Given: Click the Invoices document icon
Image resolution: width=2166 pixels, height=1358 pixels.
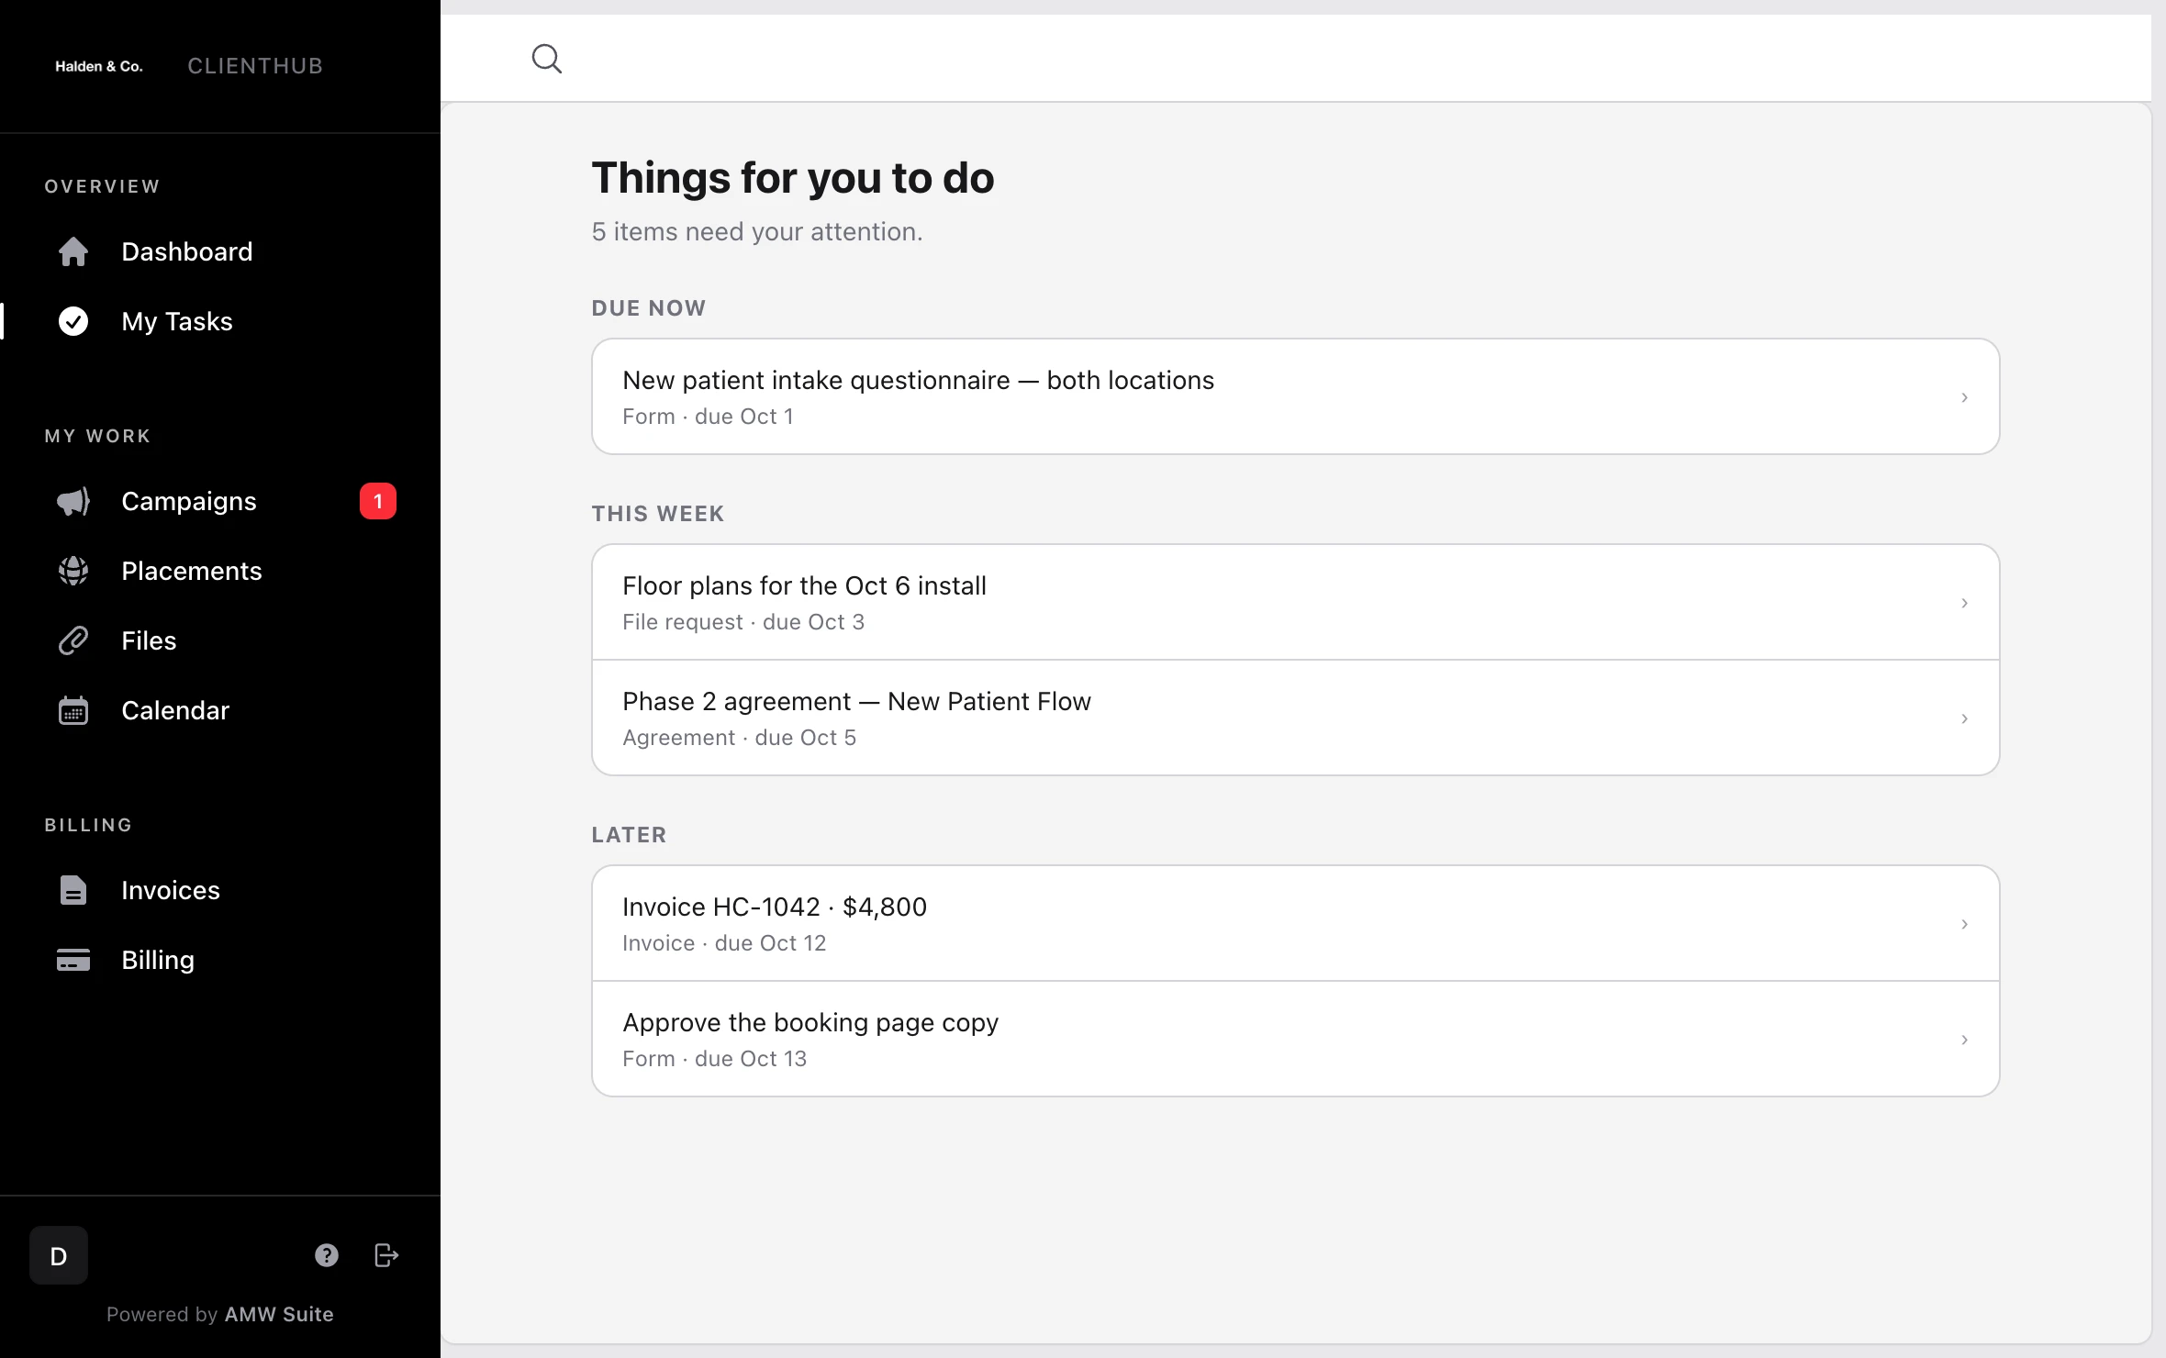Looking at the screenshot, I should [73, 890].
